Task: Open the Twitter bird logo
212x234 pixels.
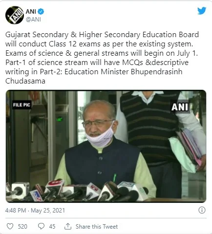Action: 202,11
